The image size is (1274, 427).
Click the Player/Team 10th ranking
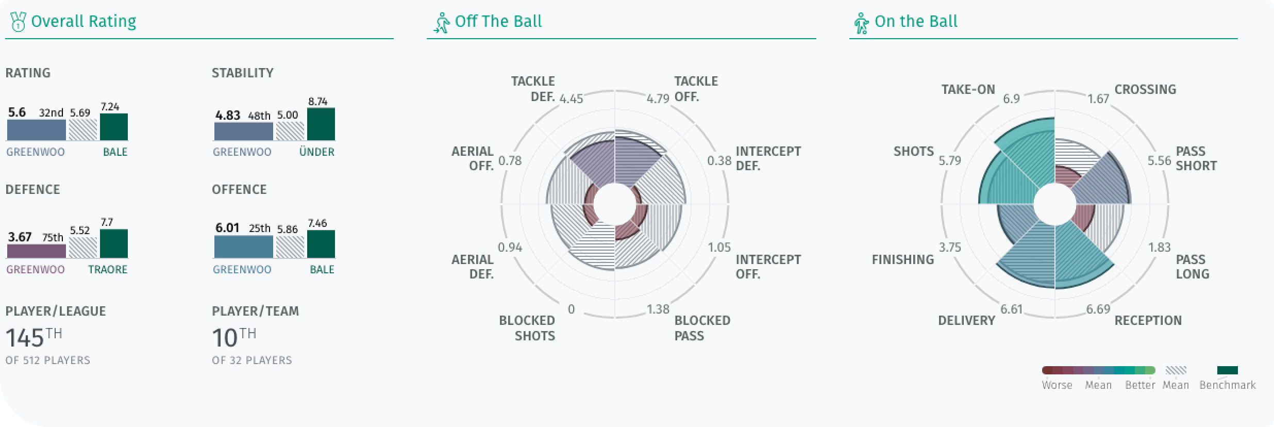(234, 338)
